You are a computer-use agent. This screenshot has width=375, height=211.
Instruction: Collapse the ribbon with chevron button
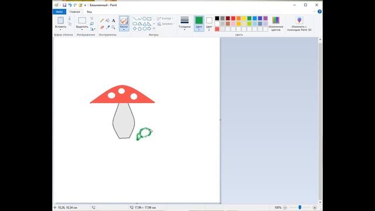314,12
